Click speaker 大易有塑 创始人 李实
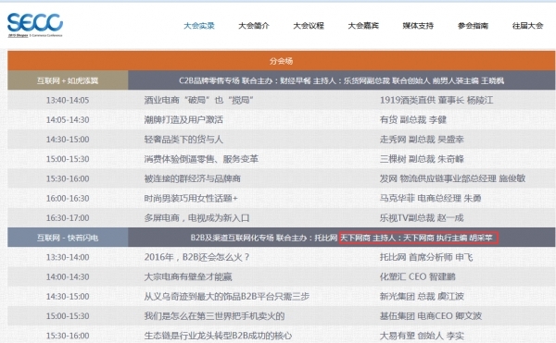Viewport: 556px width, 343px height. coord(422,336)
